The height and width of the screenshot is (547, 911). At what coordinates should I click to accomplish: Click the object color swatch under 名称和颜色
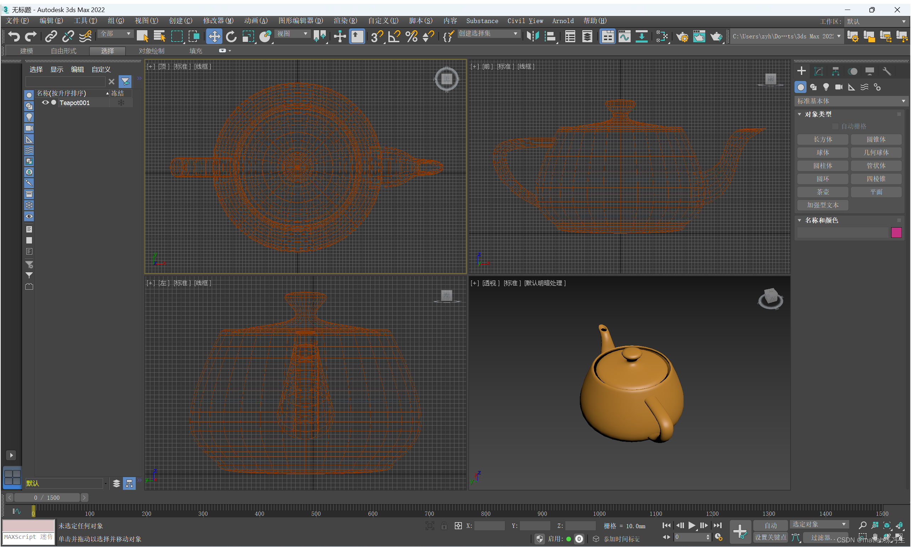[x=896, y=232]
